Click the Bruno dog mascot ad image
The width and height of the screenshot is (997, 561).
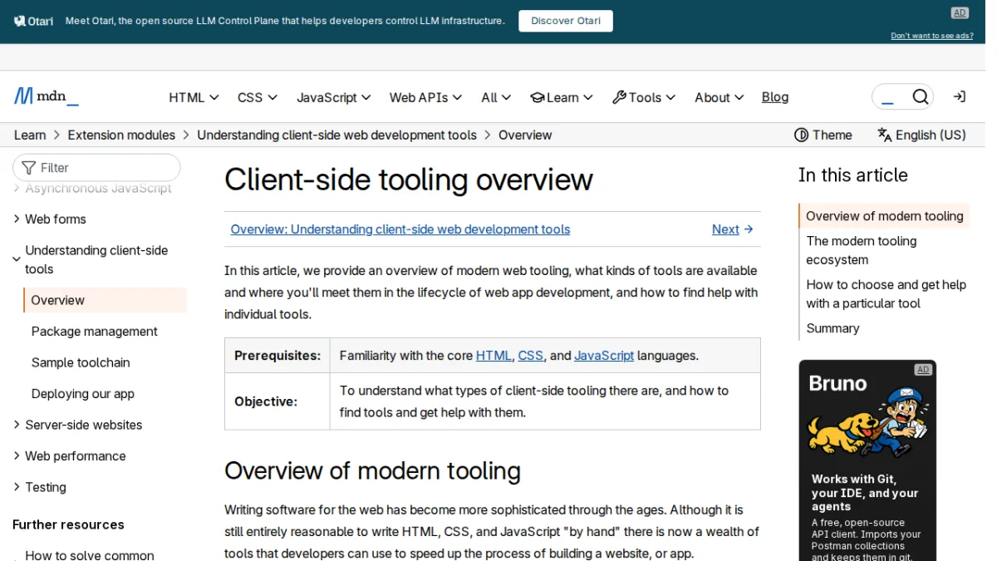867,423
